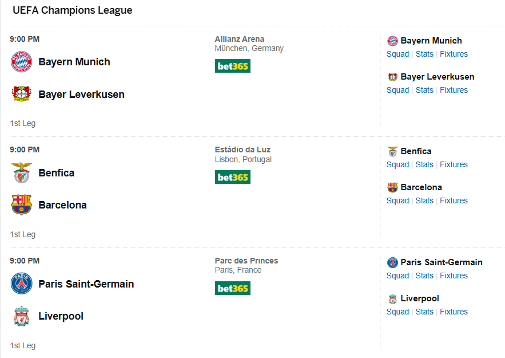Open Barcelona Squad link
The image size is (505, 358).
click(397, 200)
